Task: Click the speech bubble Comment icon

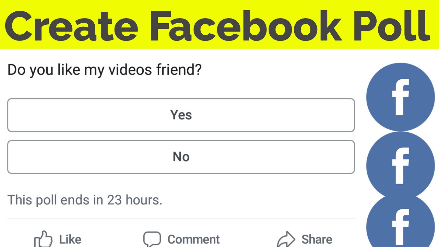Action: 152,239
